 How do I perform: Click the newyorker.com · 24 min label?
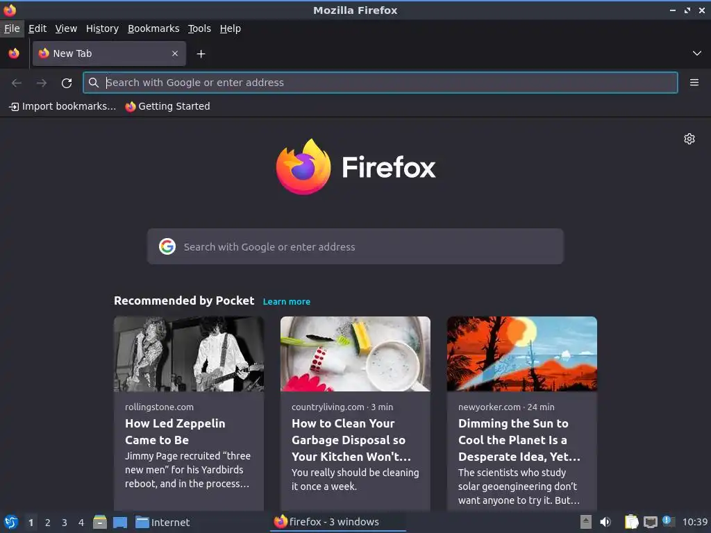pyautogui.click(x=506, y=407)
